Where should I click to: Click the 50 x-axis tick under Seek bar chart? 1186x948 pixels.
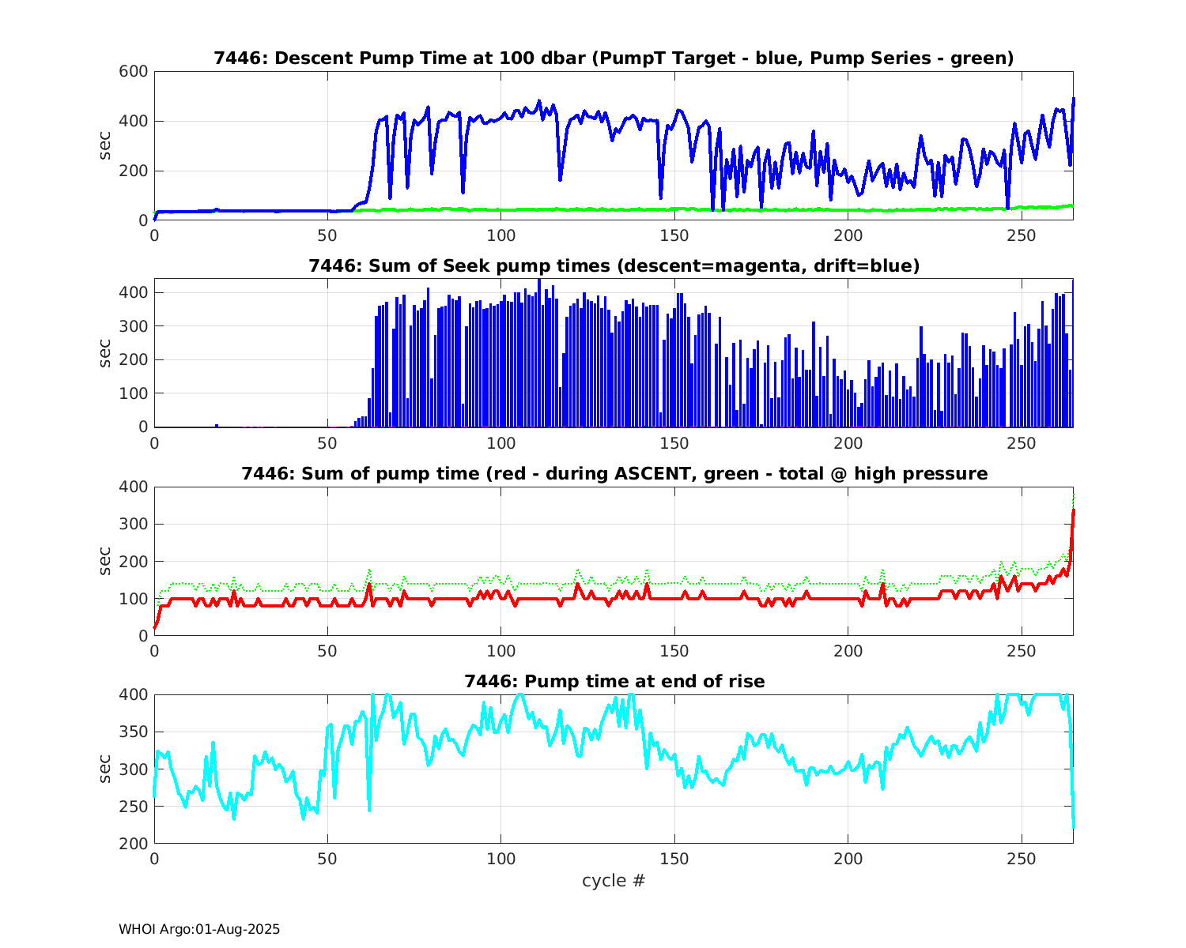327,443
